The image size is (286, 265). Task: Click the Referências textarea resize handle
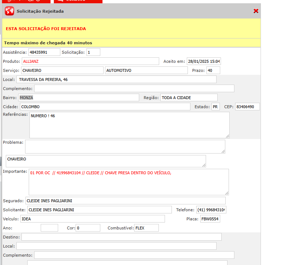227,136
